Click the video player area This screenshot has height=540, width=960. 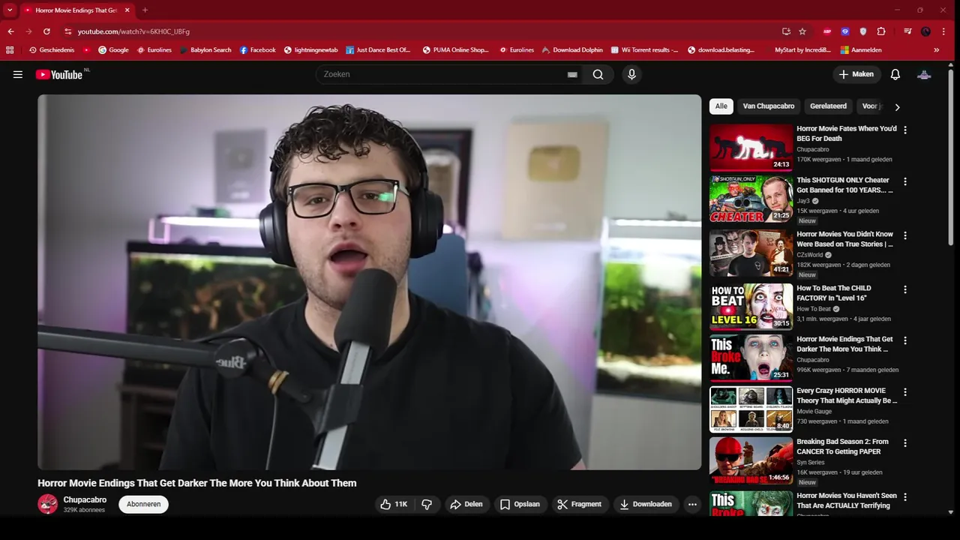pos(370,282)
